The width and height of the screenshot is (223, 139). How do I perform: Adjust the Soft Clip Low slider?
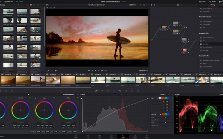[165, 117]
